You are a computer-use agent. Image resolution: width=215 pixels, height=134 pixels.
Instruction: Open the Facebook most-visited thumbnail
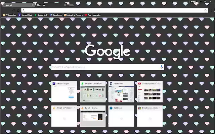[121, 91]
